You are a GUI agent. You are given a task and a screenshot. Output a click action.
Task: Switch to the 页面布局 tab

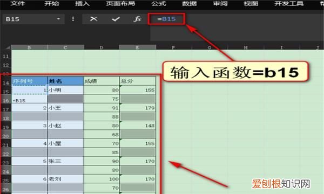[x=120, y=3]
